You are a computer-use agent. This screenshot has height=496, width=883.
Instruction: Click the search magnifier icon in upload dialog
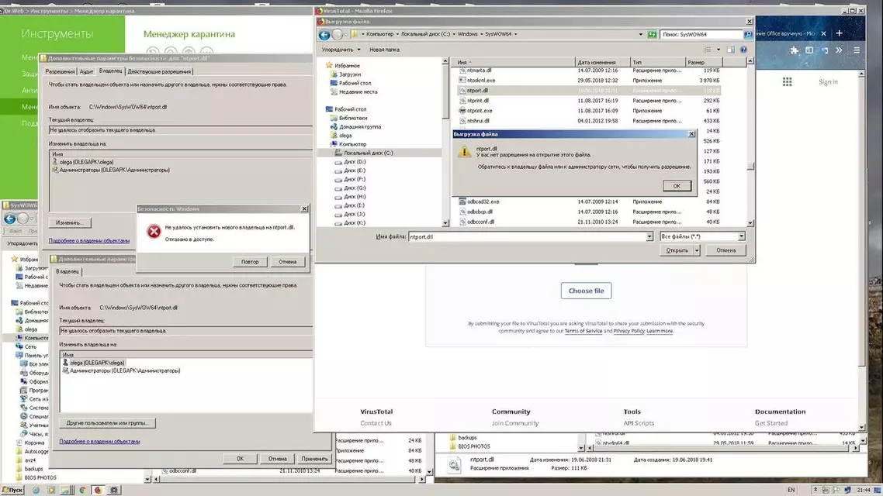(749, 34)
